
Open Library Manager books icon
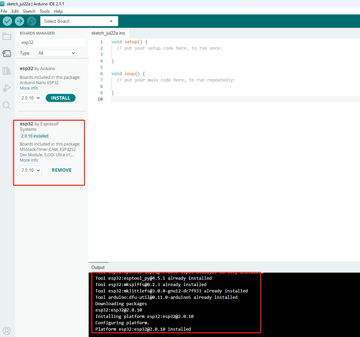(7, 71)
